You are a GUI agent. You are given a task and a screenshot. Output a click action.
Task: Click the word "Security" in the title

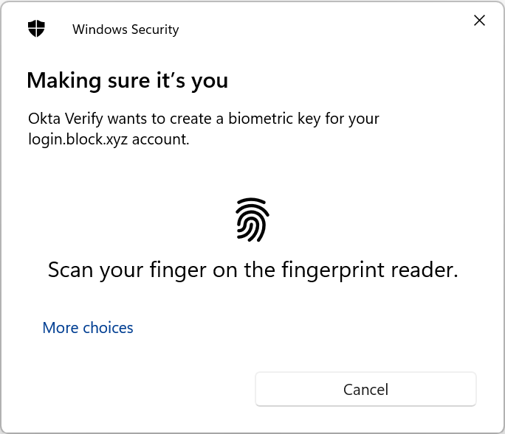[155, 30]
